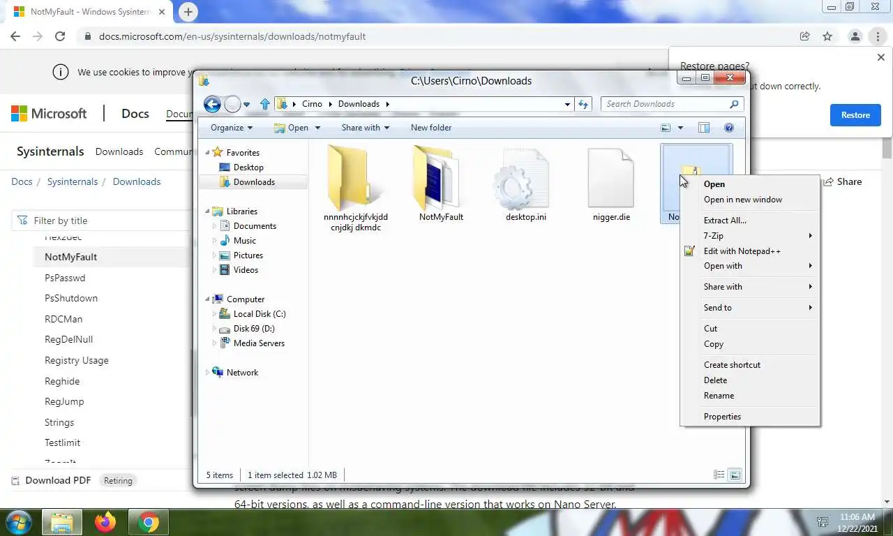Change view using the views icon

666,128
